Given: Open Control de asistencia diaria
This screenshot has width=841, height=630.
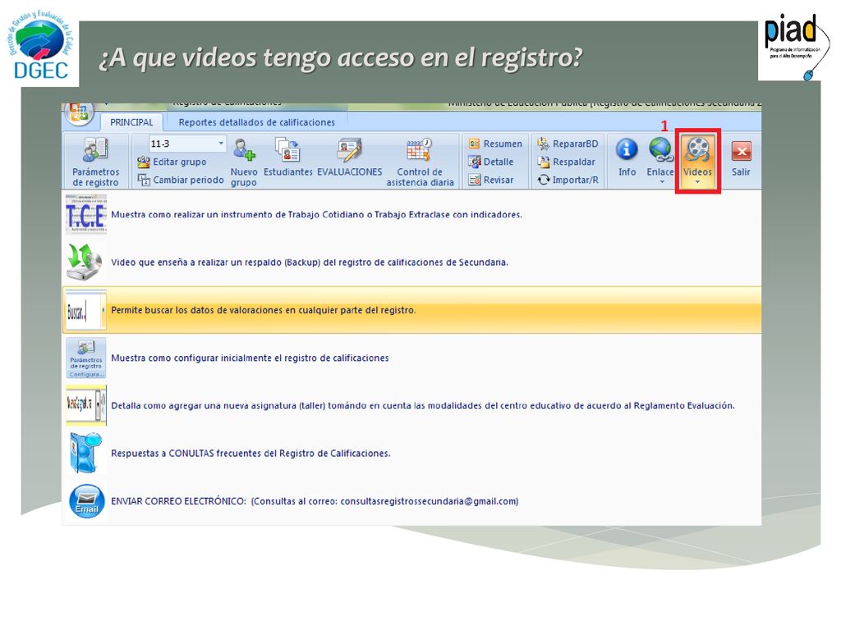Looking at the screenshot, I should (420, 162).
